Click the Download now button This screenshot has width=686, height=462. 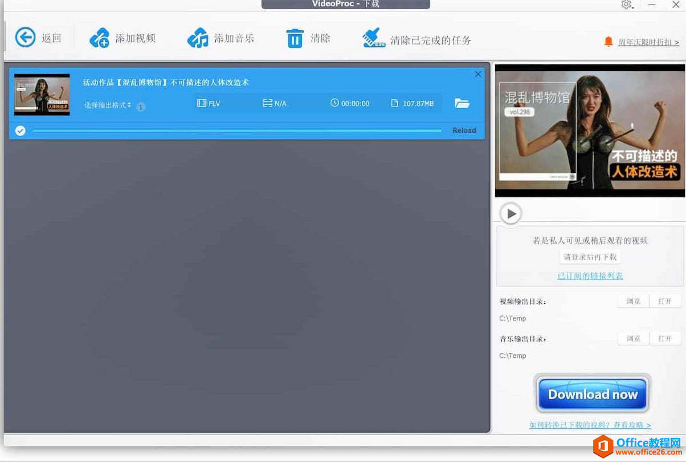tap(593, 394)
